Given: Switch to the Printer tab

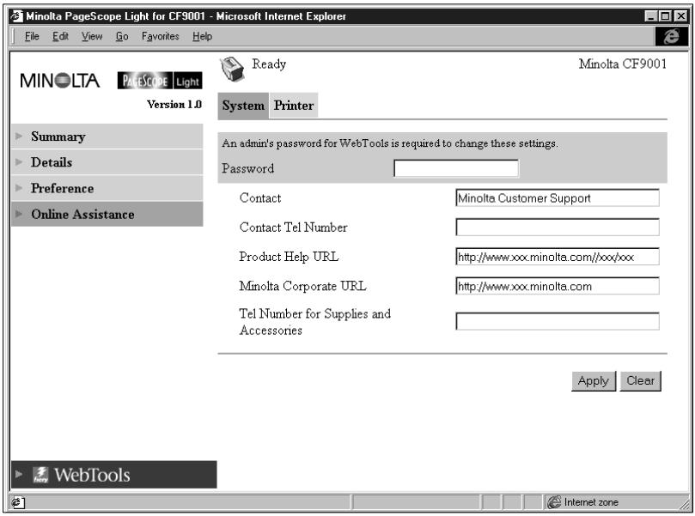Looking at the screenshot, I should 294,106.
